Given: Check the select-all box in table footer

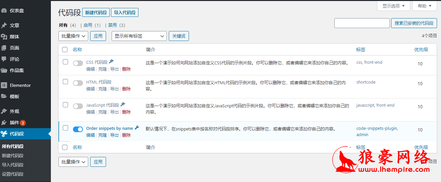Looking at the screenshot, I should (65, 147).
